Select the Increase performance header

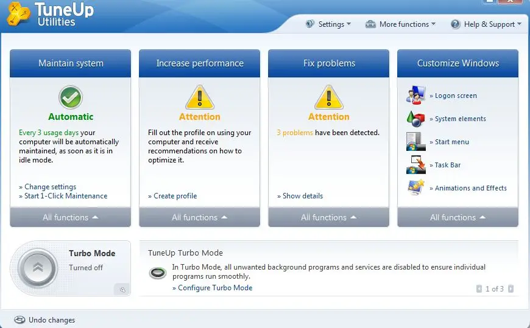(199, 63)
